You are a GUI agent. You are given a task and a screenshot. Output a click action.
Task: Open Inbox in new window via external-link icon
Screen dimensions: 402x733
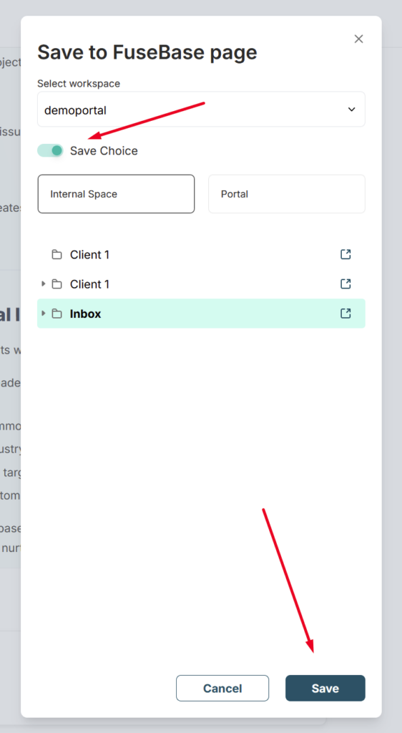tap(345, 314)
